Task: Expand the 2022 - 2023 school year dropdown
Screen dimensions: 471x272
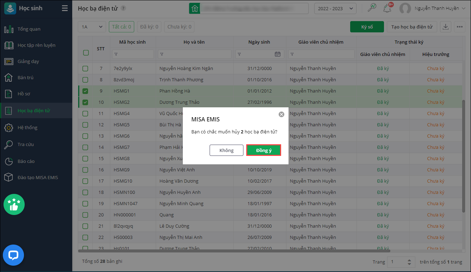Action: (335, 8)
